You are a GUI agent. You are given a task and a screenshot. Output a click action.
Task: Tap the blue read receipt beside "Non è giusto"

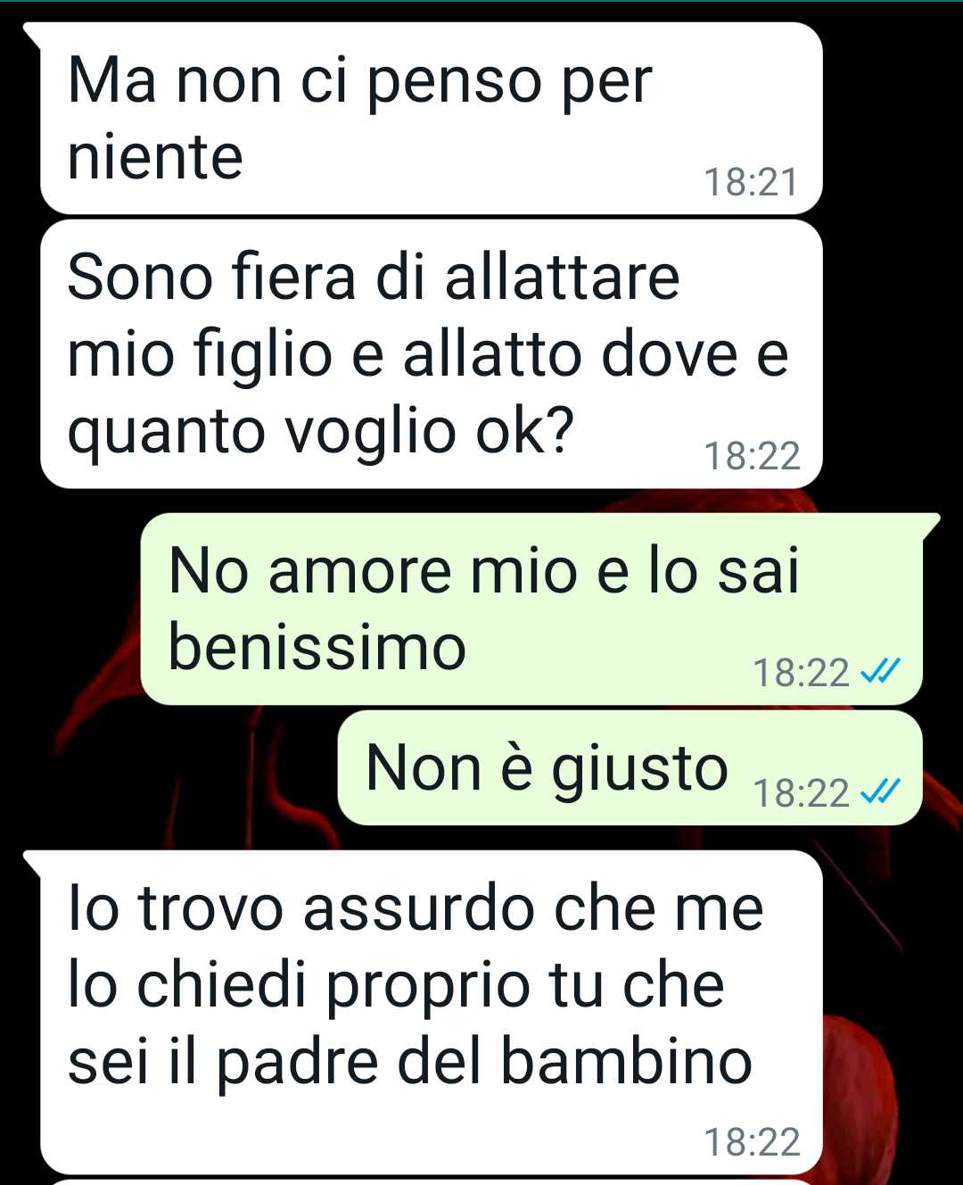tap(879, 791)
